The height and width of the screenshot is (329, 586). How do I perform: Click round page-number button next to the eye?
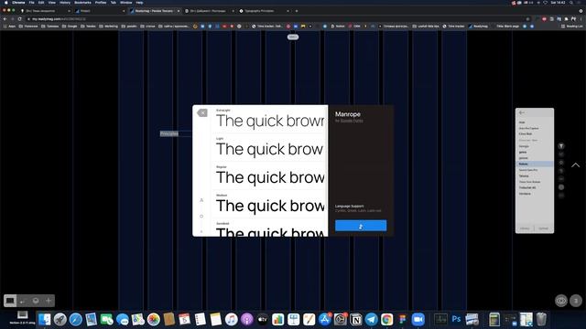coord(576,301)
